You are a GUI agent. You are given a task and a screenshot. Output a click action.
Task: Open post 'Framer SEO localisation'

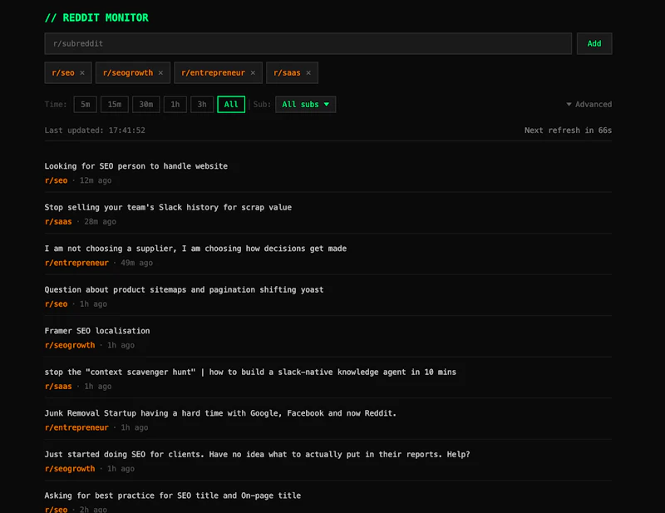(97, 331)
